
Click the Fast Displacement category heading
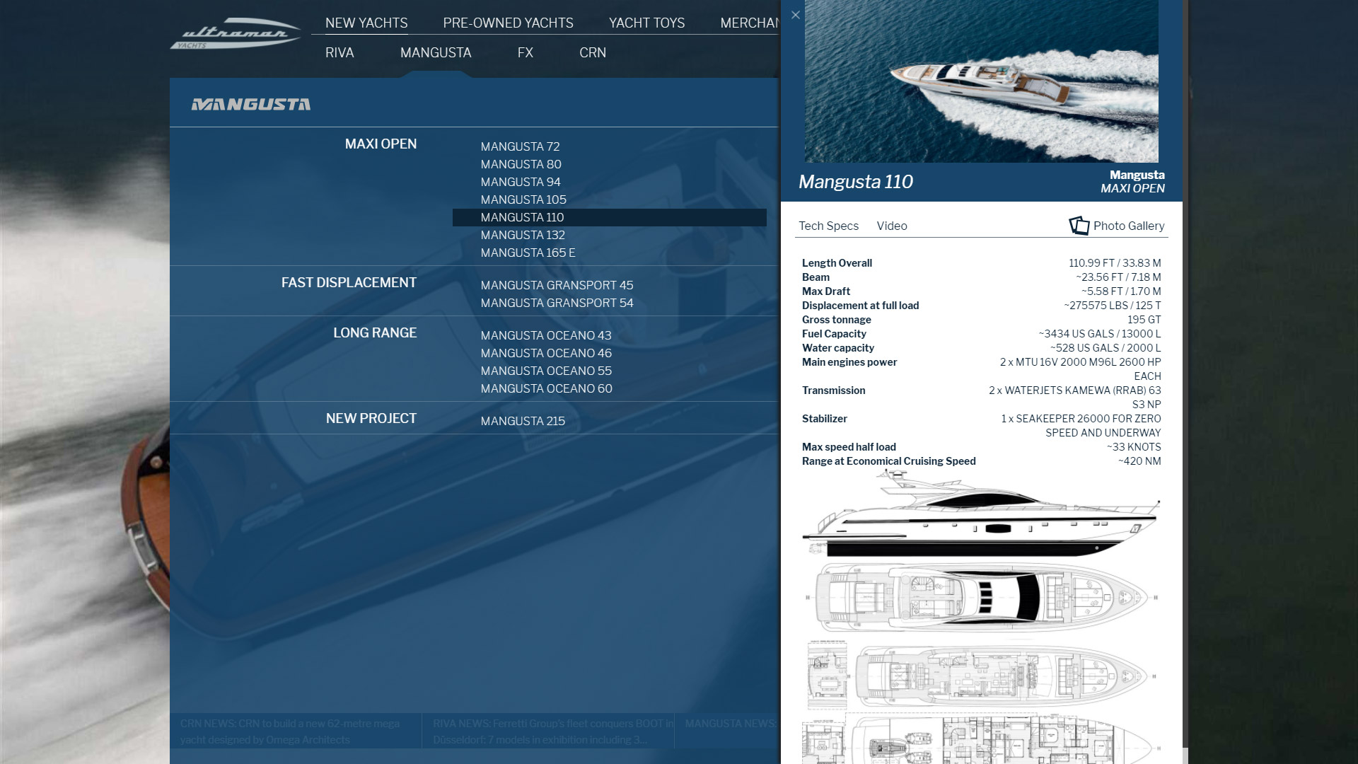coord(349,282)
